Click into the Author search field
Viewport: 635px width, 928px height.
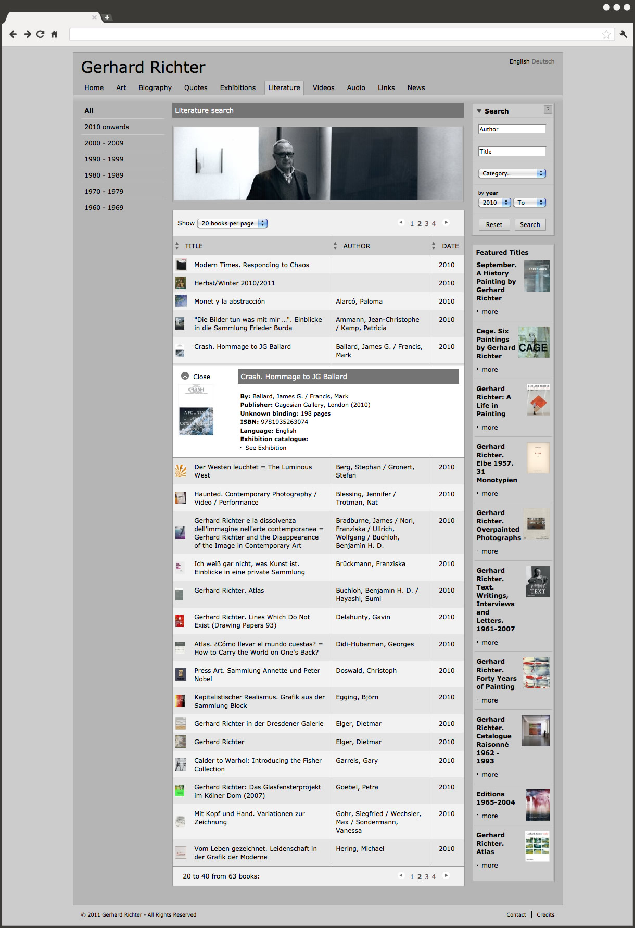pos(512,129)
